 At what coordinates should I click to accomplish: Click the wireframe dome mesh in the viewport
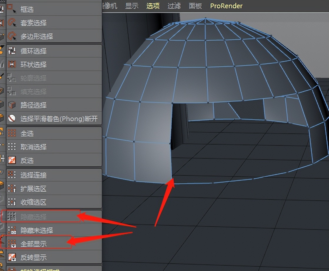pos(206,59)
